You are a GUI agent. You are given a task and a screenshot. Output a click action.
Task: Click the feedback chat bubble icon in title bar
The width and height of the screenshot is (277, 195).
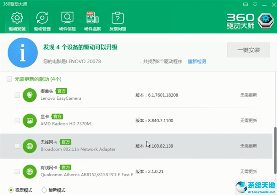[x=245, y=5]
